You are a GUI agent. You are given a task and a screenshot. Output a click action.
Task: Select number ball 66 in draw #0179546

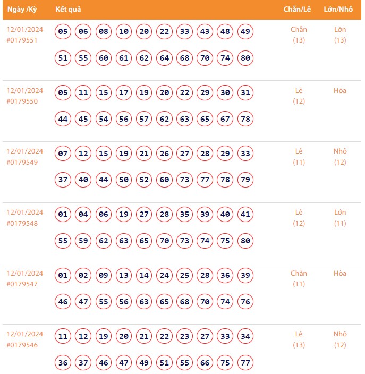(x=205, y=363)
